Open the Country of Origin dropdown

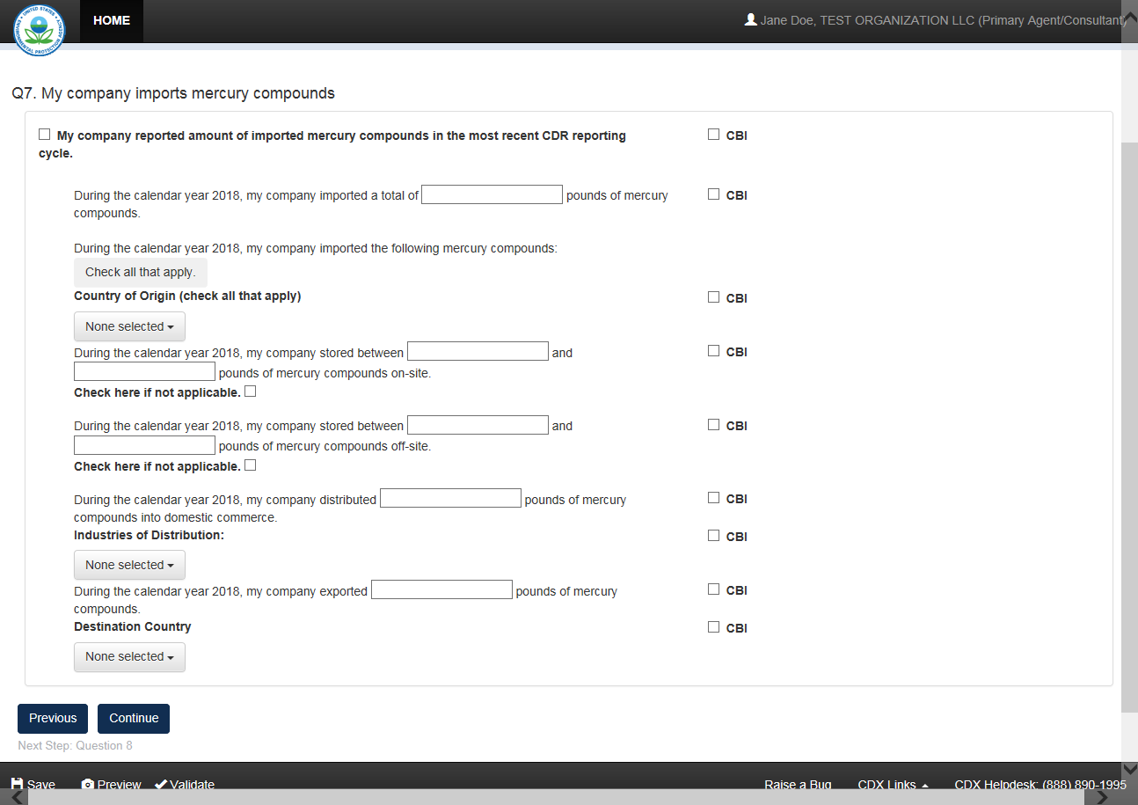129,326
